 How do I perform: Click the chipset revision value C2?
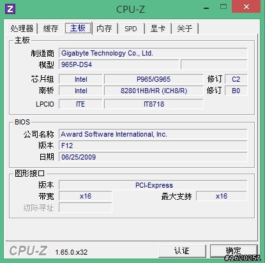pyautogui.click(x=236, y=79)
